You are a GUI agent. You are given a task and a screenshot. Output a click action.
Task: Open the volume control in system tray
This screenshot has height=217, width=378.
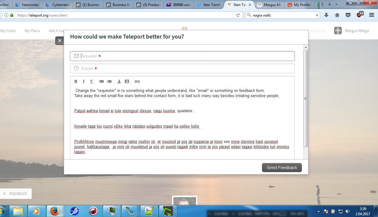point(348,211)
